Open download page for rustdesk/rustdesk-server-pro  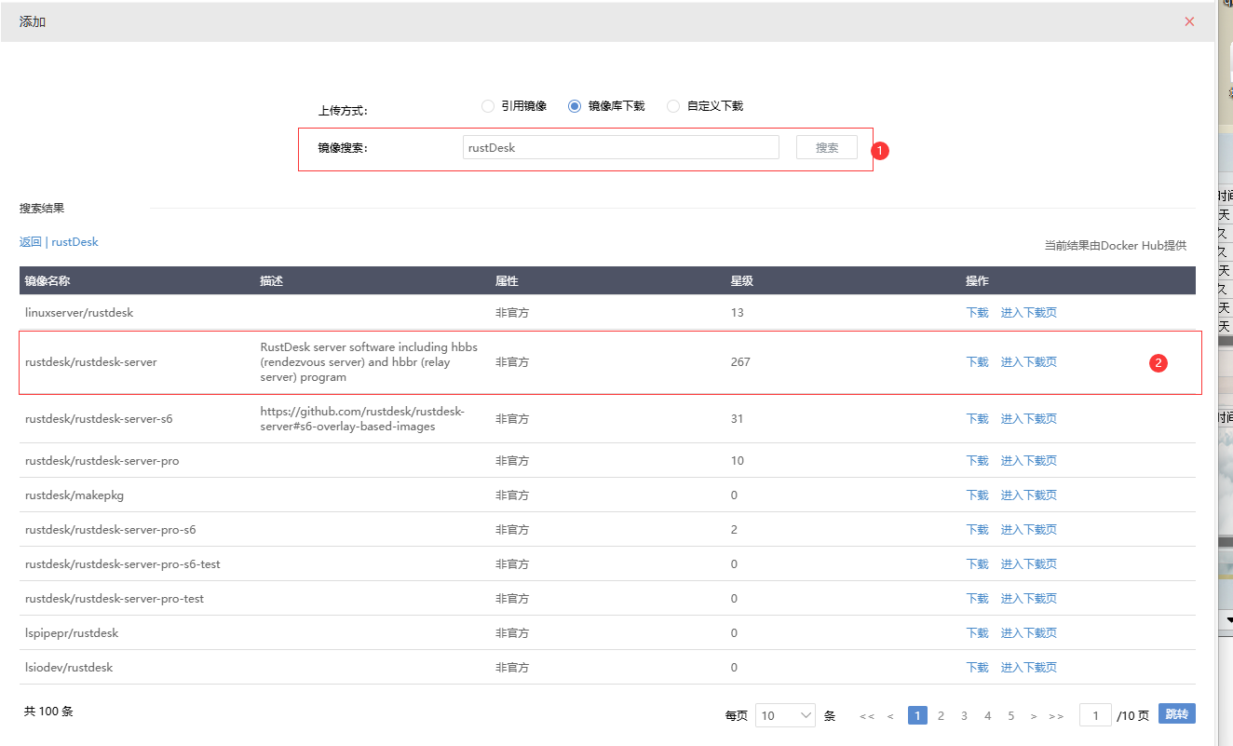point(1028,461)
